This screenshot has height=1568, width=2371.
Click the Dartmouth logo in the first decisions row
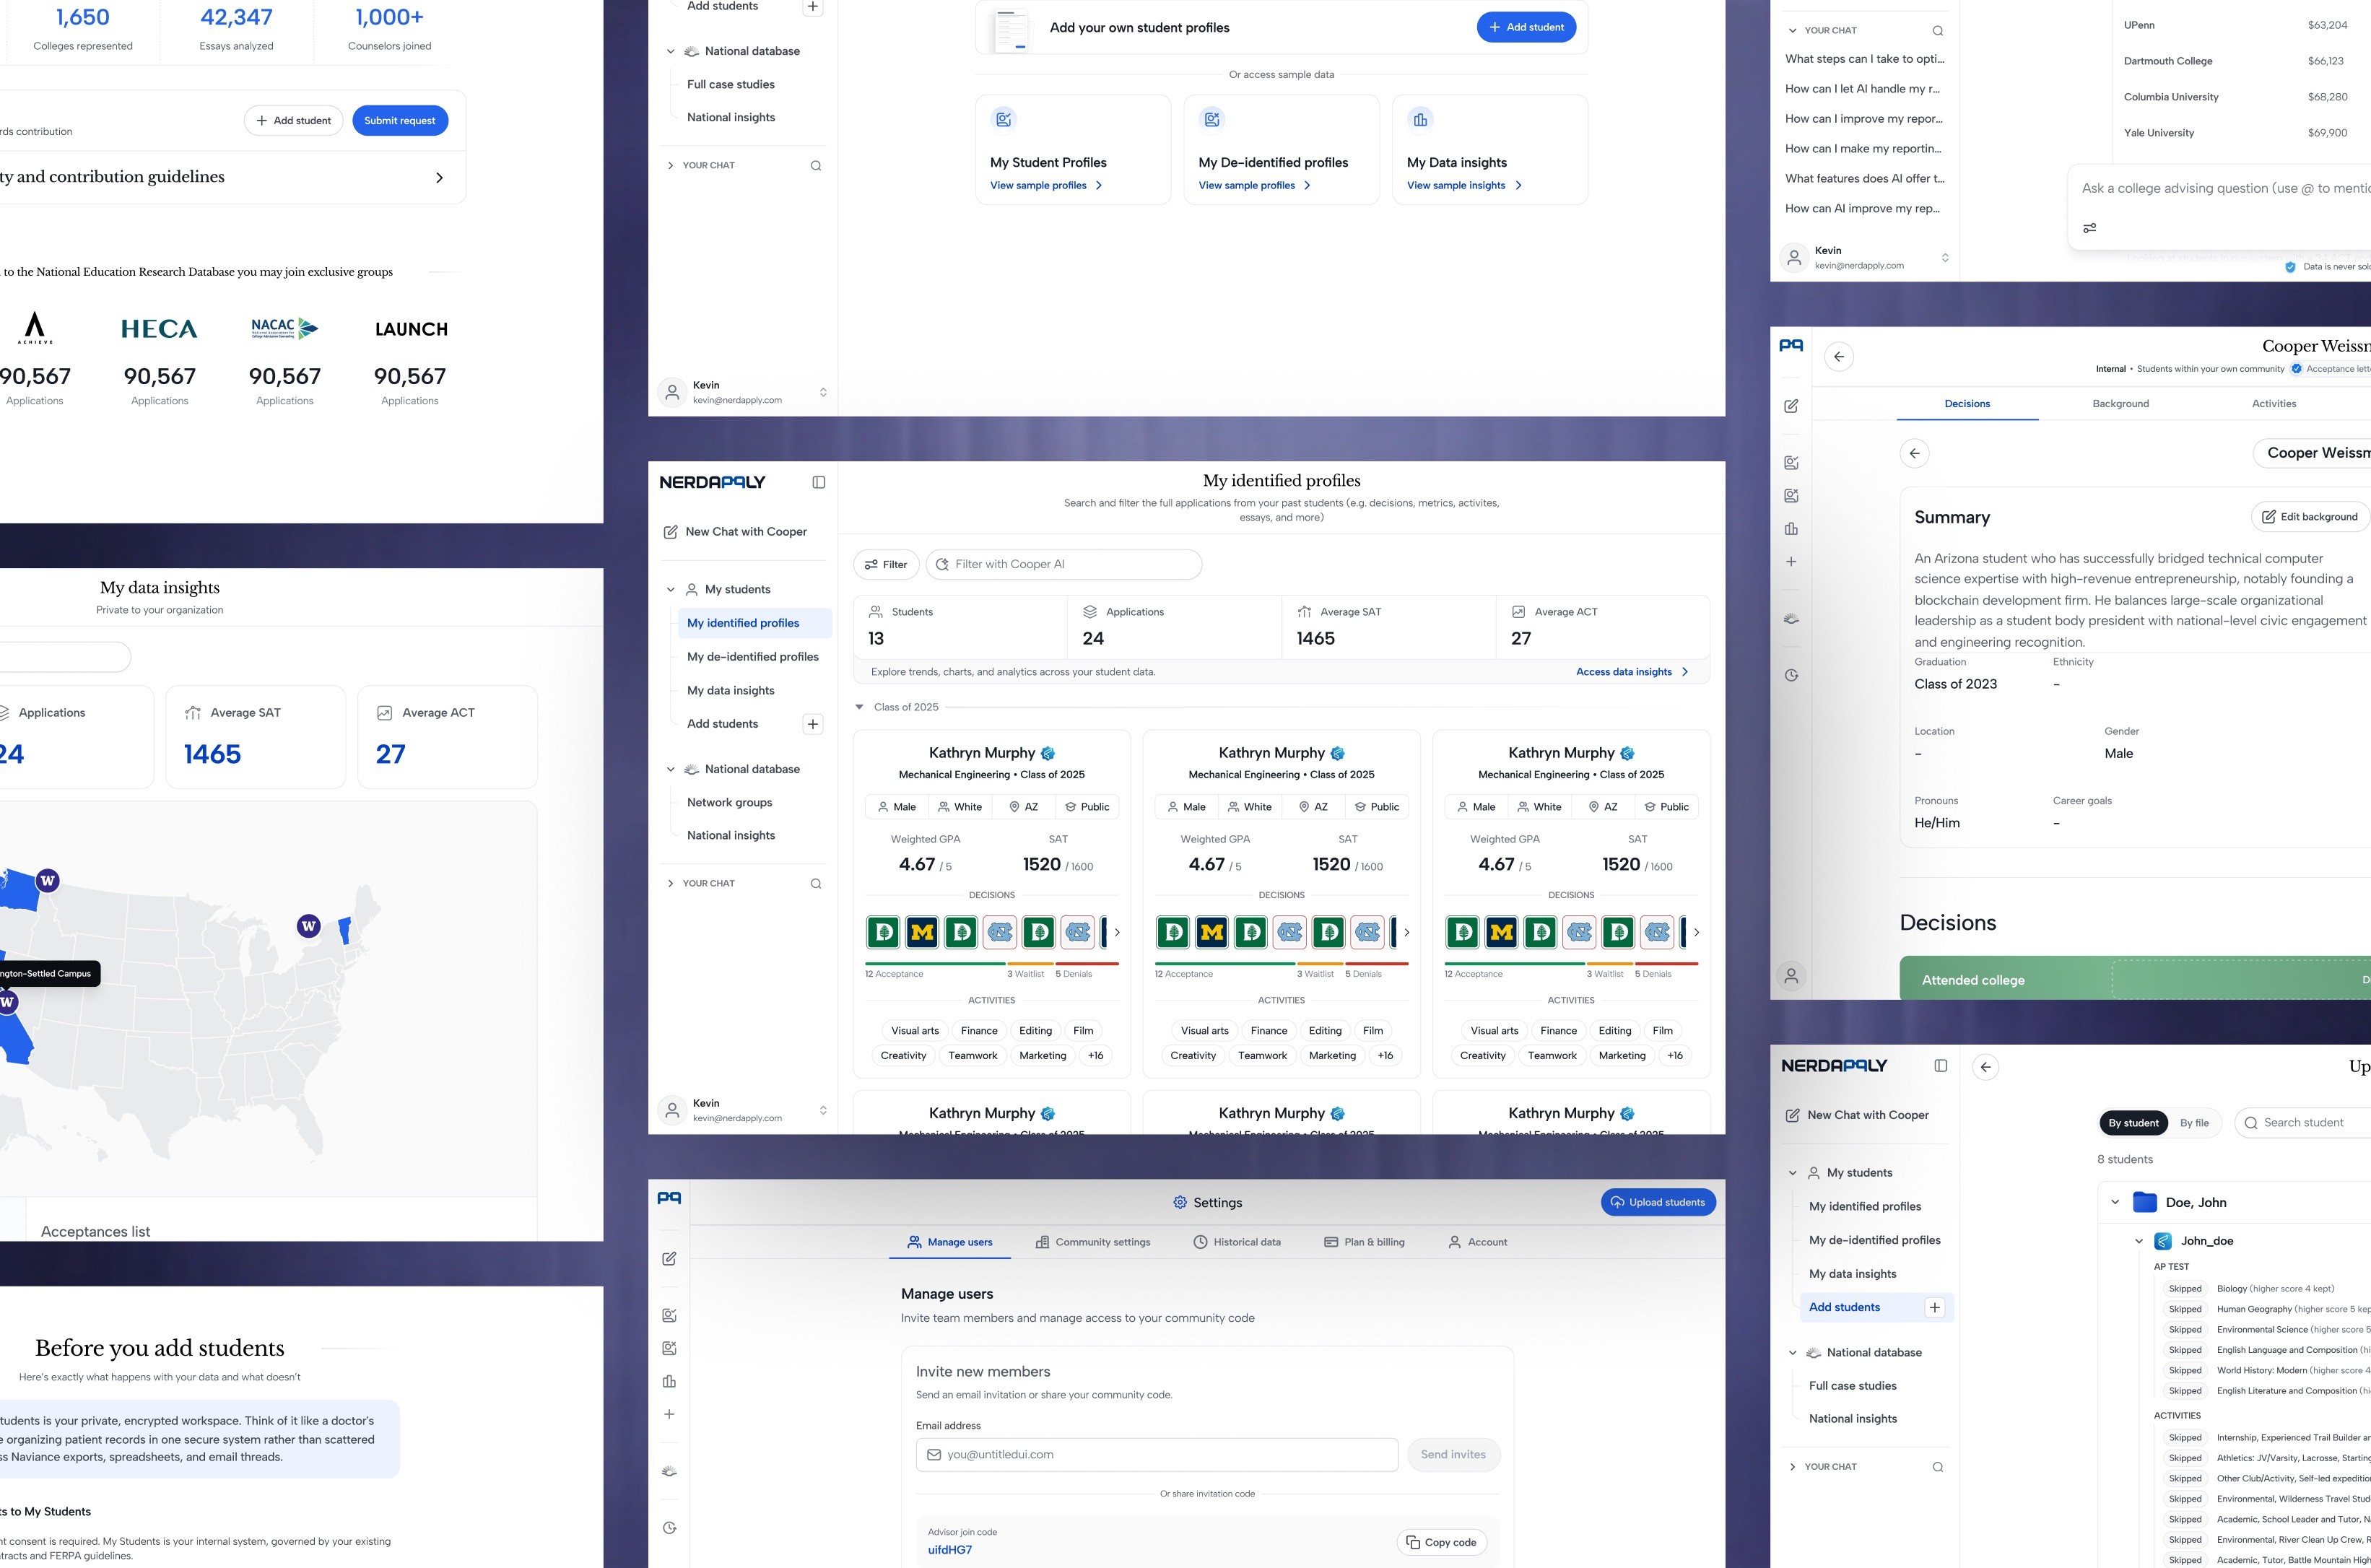click(x=883, y=933)
